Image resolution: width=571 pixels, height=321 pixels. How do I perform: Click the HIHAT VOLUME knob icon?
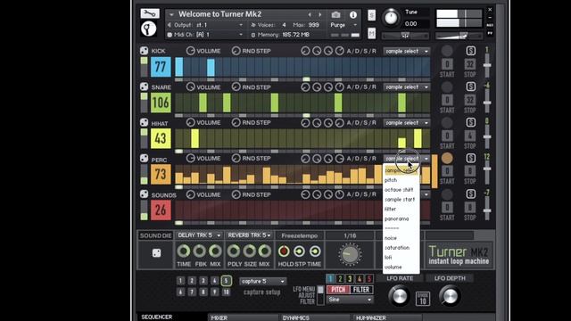pos(190,123)
